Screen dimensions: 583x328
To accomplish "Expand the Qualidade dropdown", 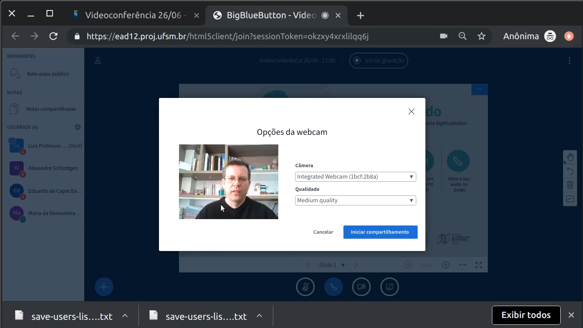I will 355,200.
